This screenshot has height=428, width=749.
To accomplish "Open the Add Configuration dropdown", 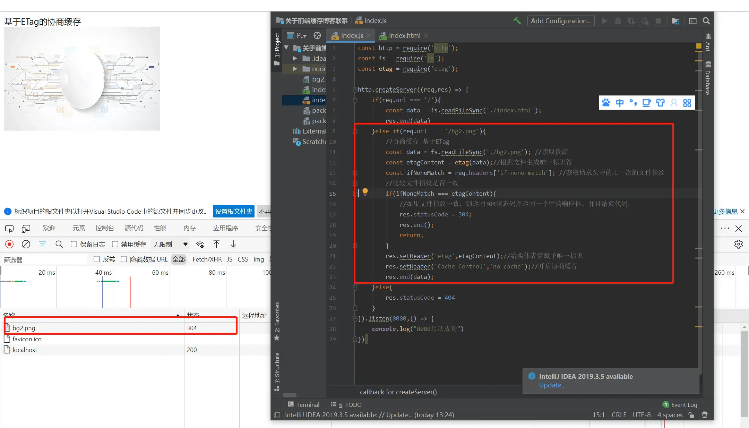I will 561,21.
